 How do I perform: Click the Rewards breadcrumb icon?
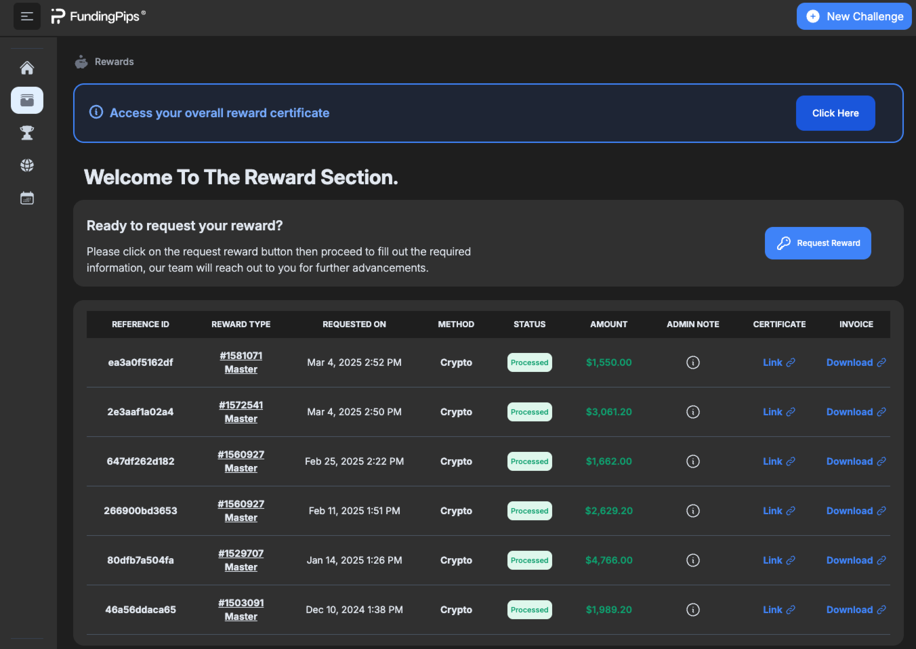pos(81,62)
